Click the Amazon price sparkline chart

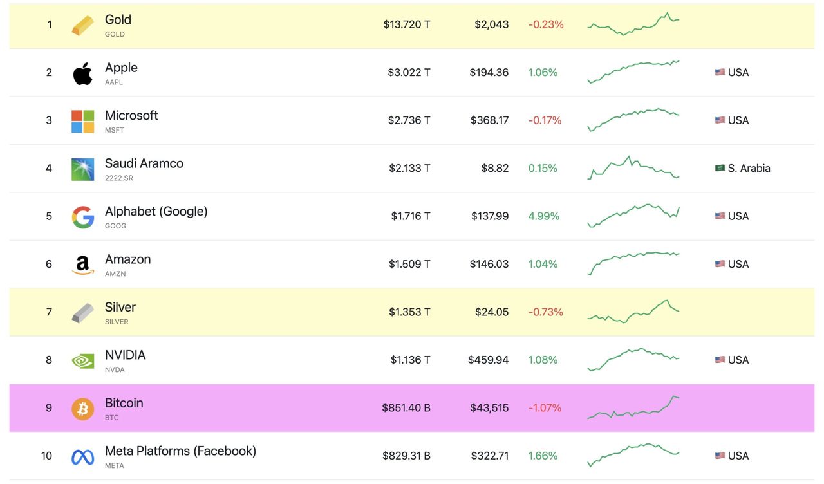633,263
